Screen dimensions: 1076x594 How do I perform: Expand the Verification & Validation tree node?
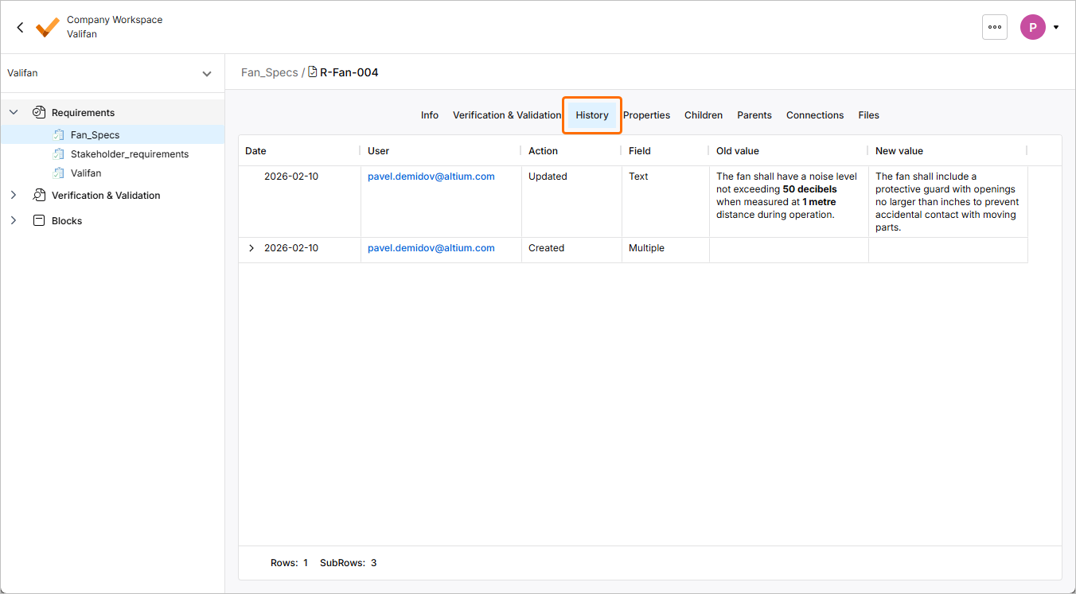(x=14, y=195)
